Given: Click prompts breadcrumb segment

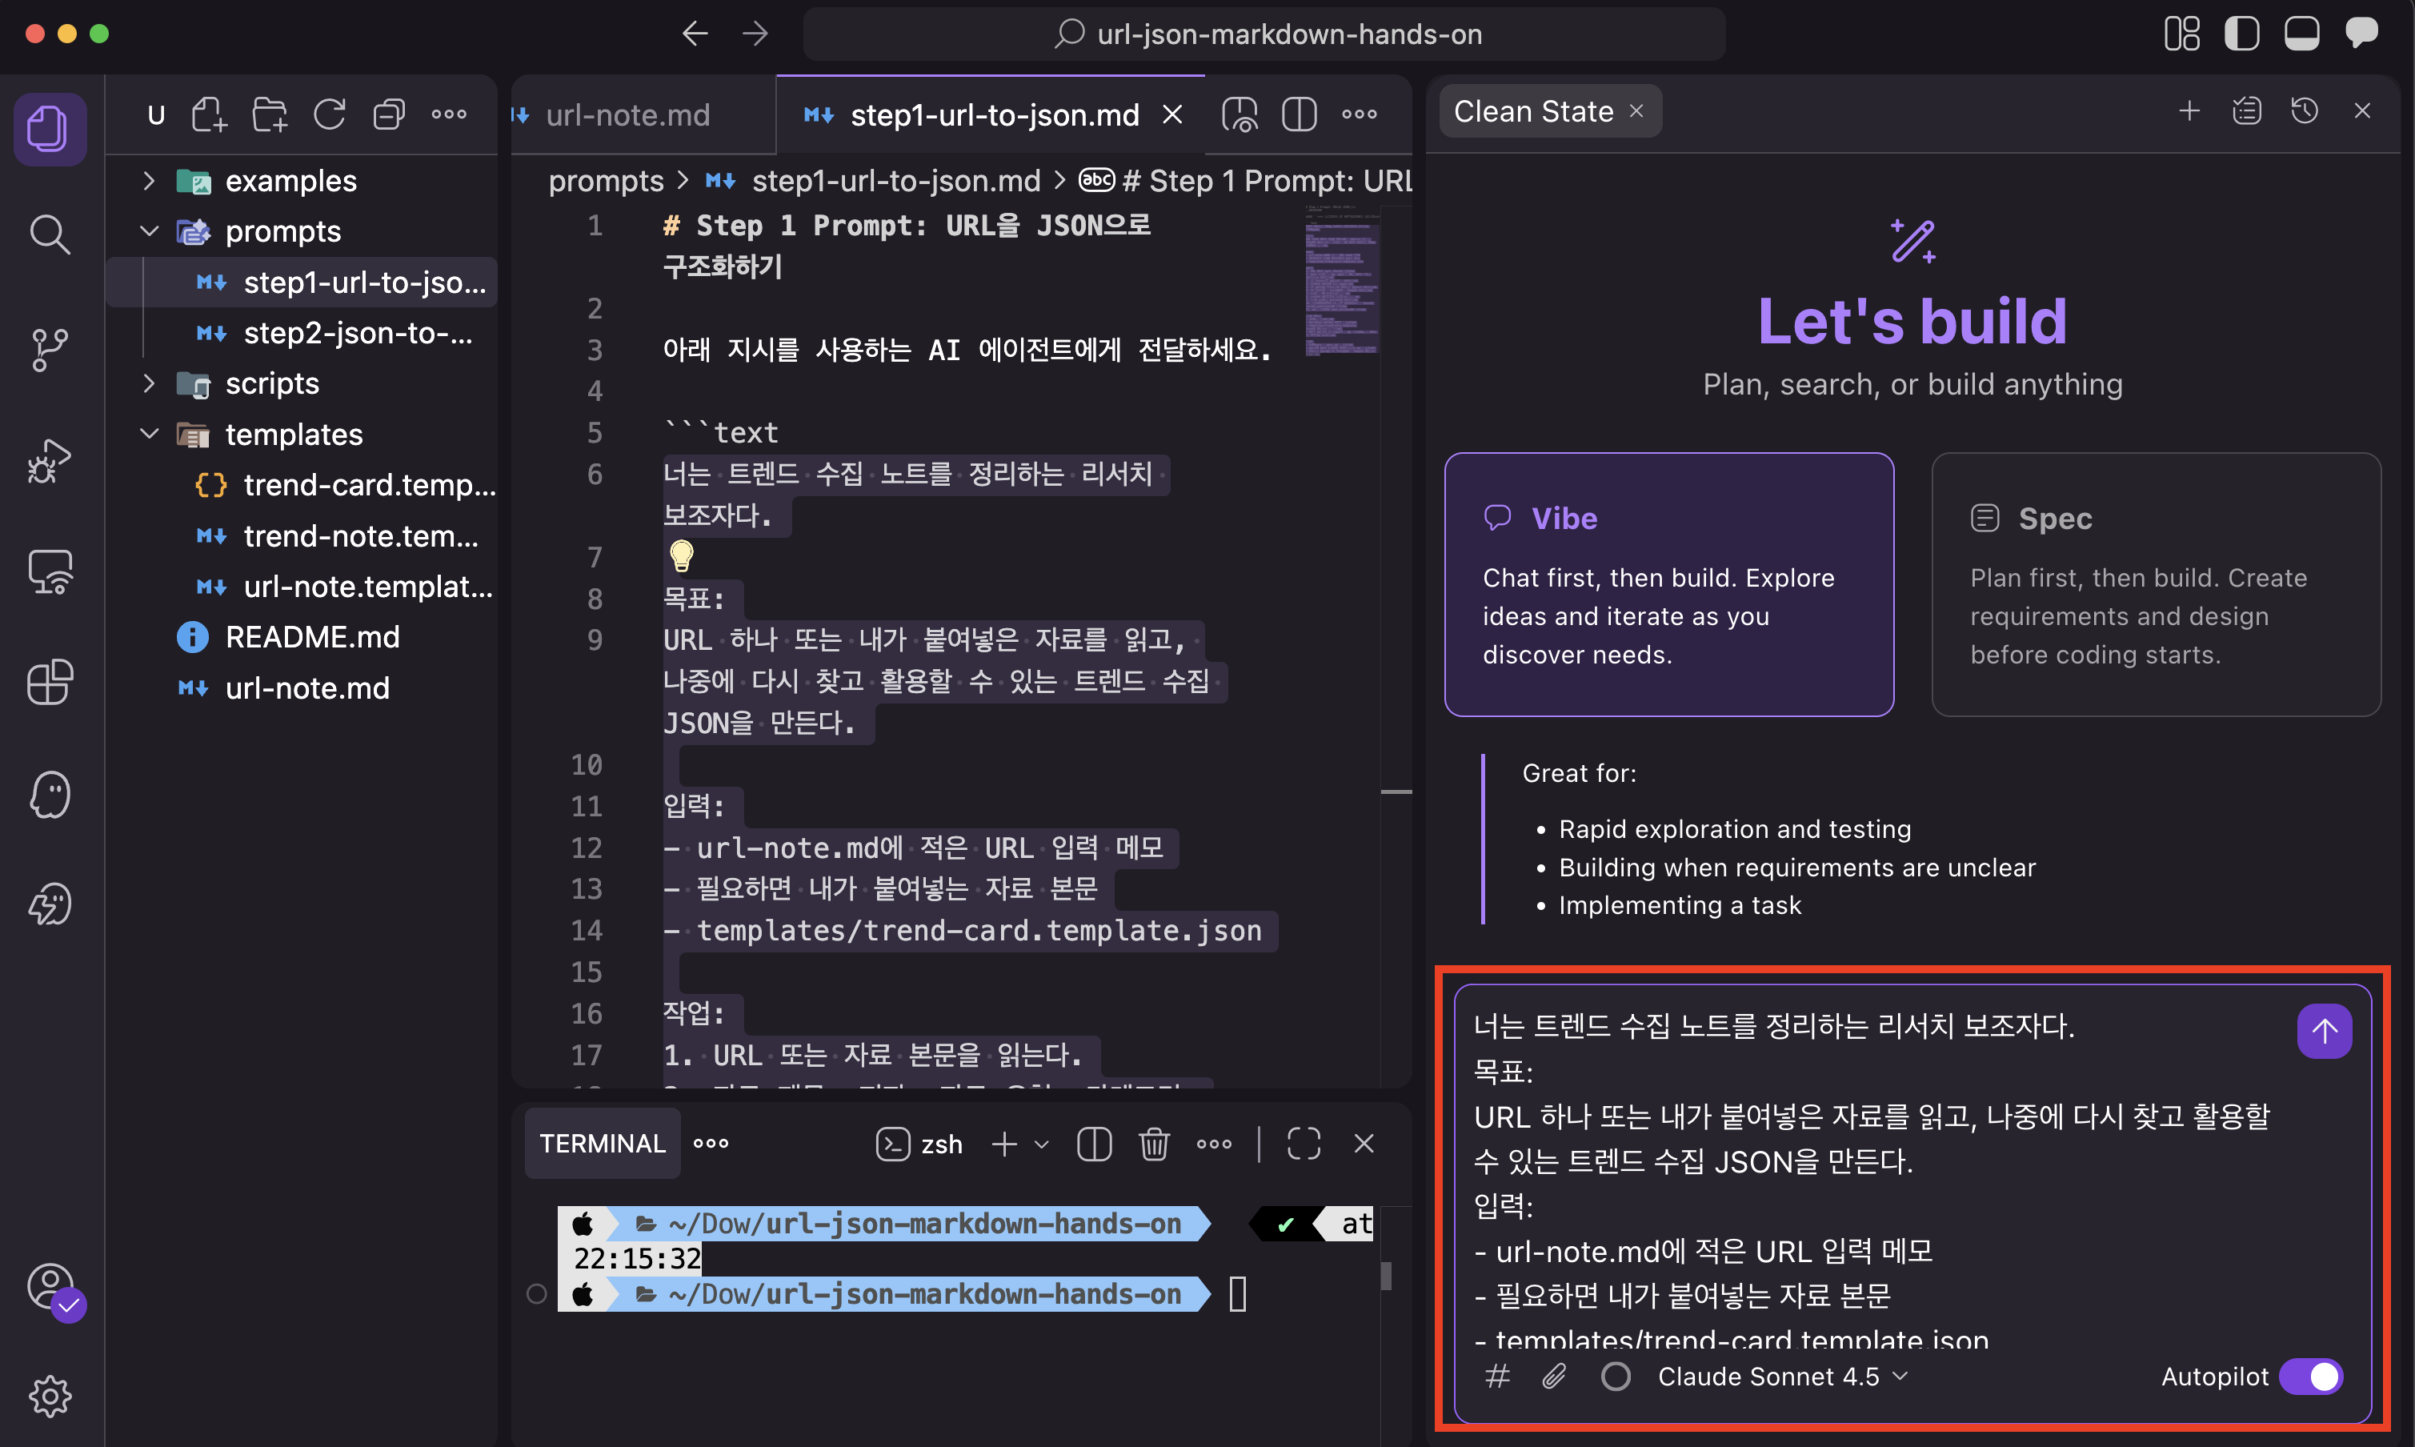Looking at the screenshot, I should pos(606,182).
